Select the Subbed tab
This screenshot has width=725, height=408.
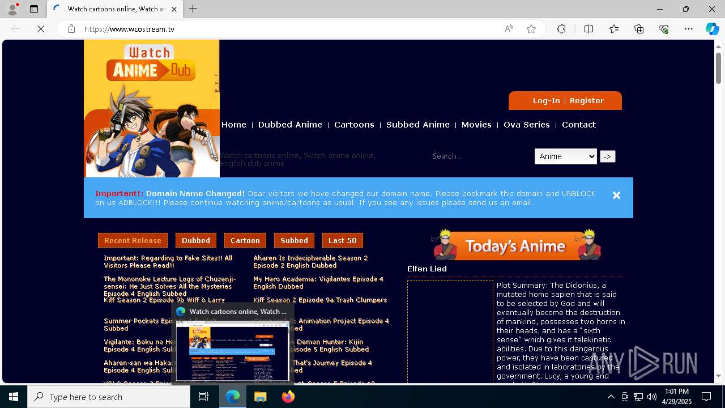pyautogui.click(x=294, y=240)
